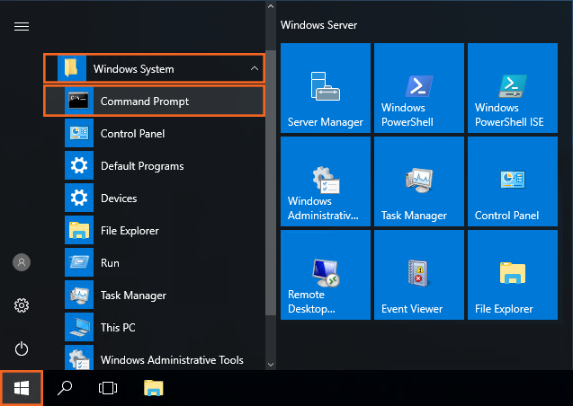
Task: Open Remote Desktop Connection tile
Action: point(326,275)
